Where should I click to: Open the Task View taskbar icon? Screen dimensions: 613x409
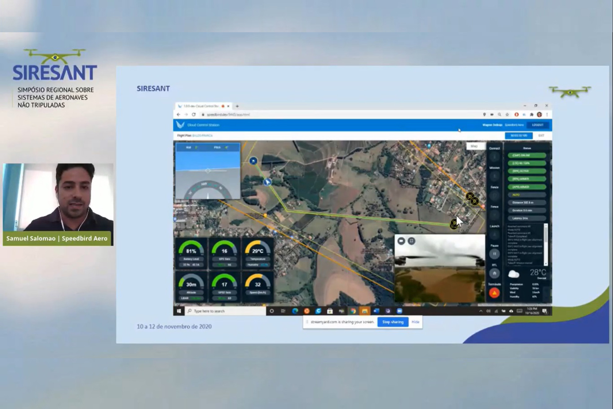tap(283, 311)
